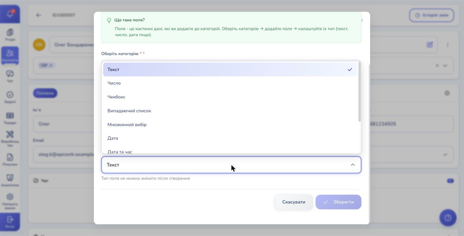Image resolution: width=464 pixels, height=236 pixels.
Task: Select Чекбокс field type option
Action: 230,97
